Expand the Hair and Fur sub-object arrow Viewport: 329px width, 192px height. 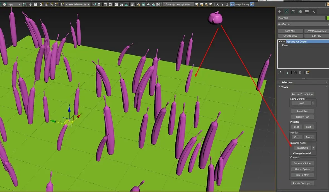[284, 41]
